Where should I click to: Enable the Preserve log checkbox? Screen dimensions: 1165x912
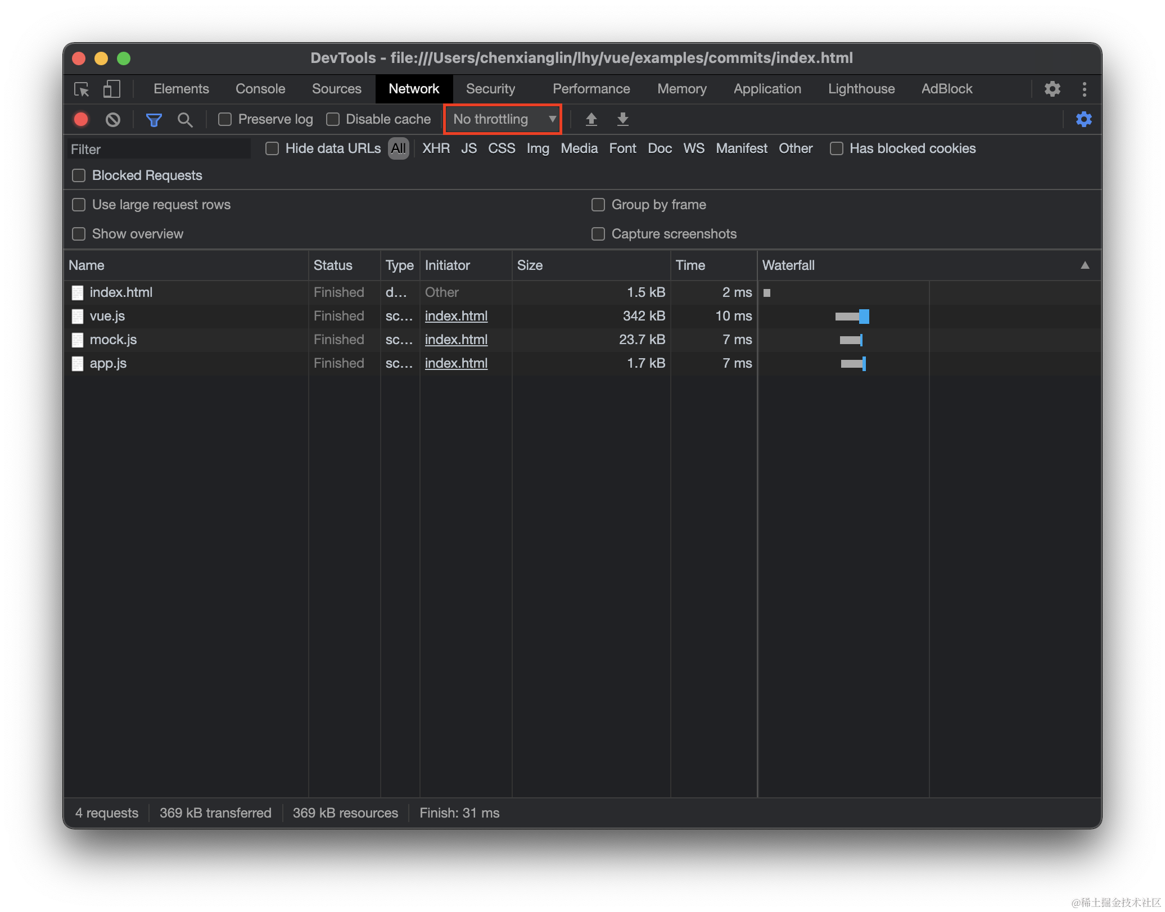(225, 119)
